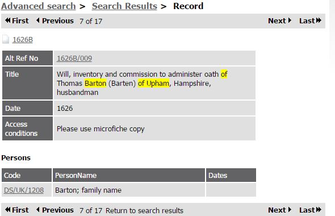The width and height of the screenshot is (335, 216).
Task: Open Alt Ref No 1626B/009 link
Action: 74,58
